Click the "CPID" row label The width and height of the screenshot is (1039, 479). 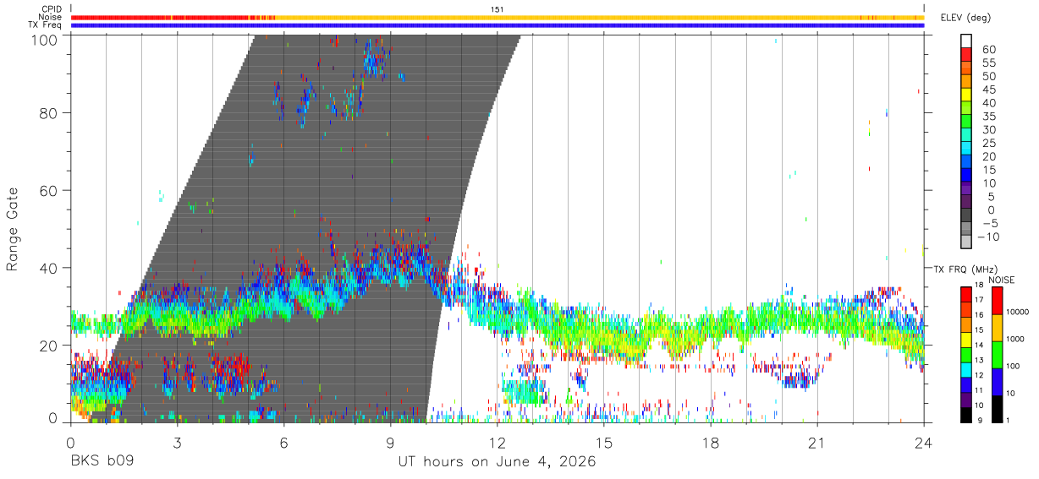pos(52,9)
